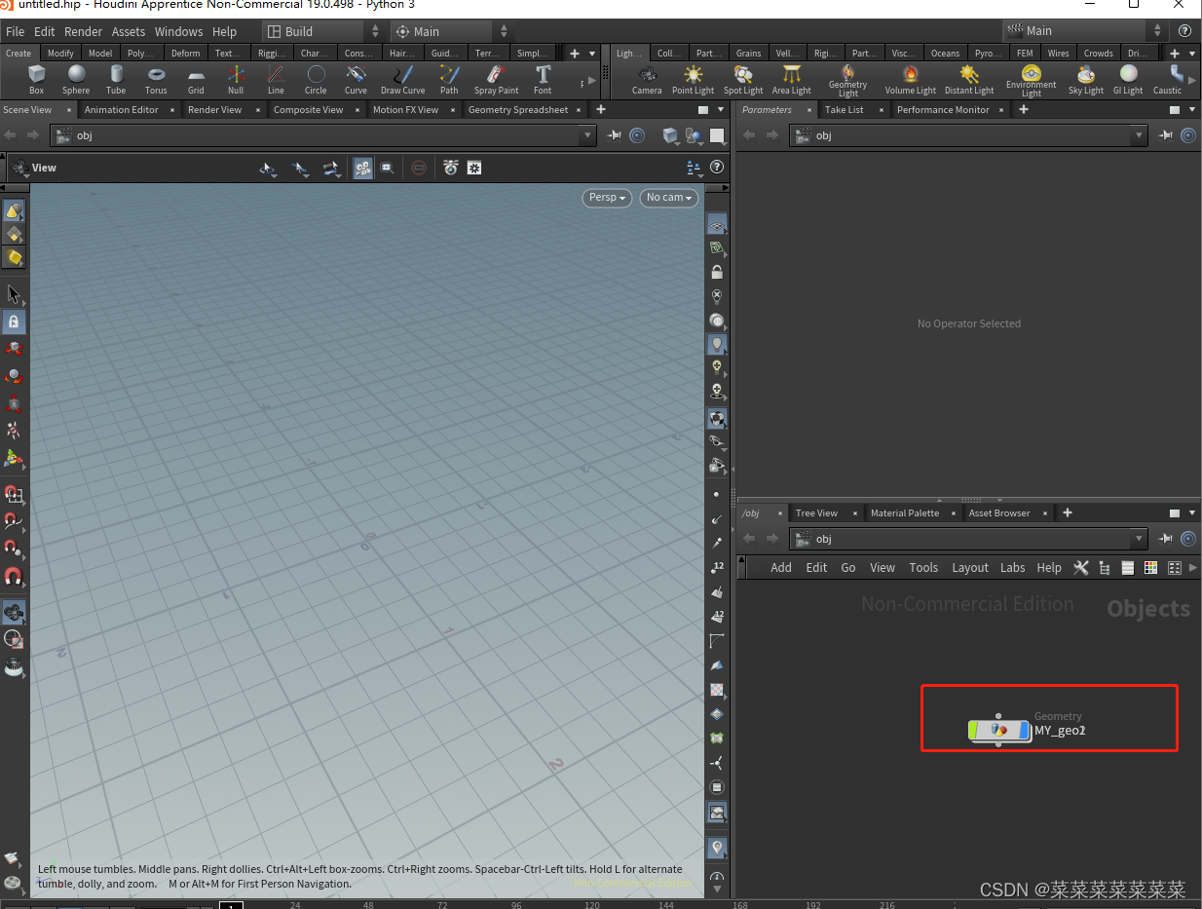The image size is (1202, 909).
Task: Click the Tube shelf tool
Action: coord(116,79)
